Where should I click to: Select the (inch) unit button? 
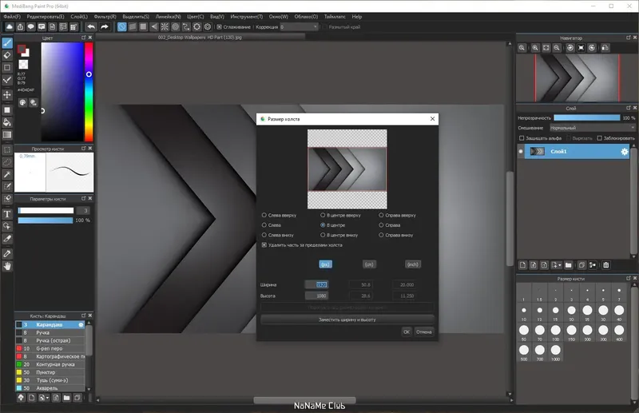tap(413, 264)
